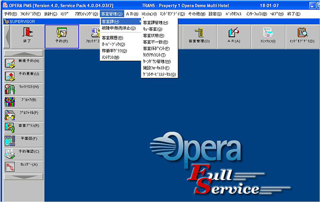320x202 pixels.
Task: Minimize the OPERA PMS window
Action: tap(312, 6)
